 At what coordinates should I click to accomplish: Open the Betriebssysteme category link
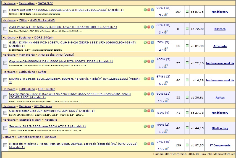pos(29,137)
